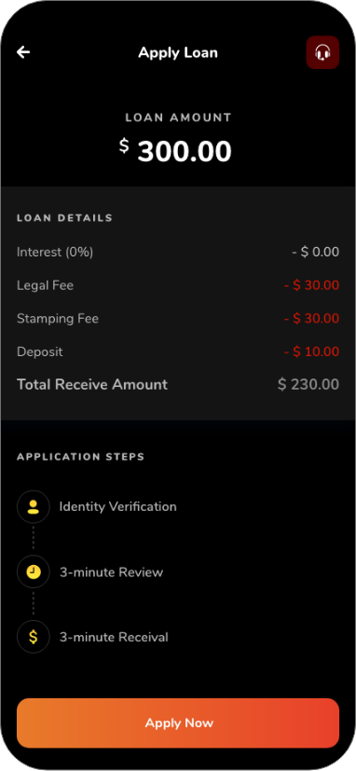Click the Apply Loan title
The height and width of the screenshot is (771, 356).
tap(178, 52)
